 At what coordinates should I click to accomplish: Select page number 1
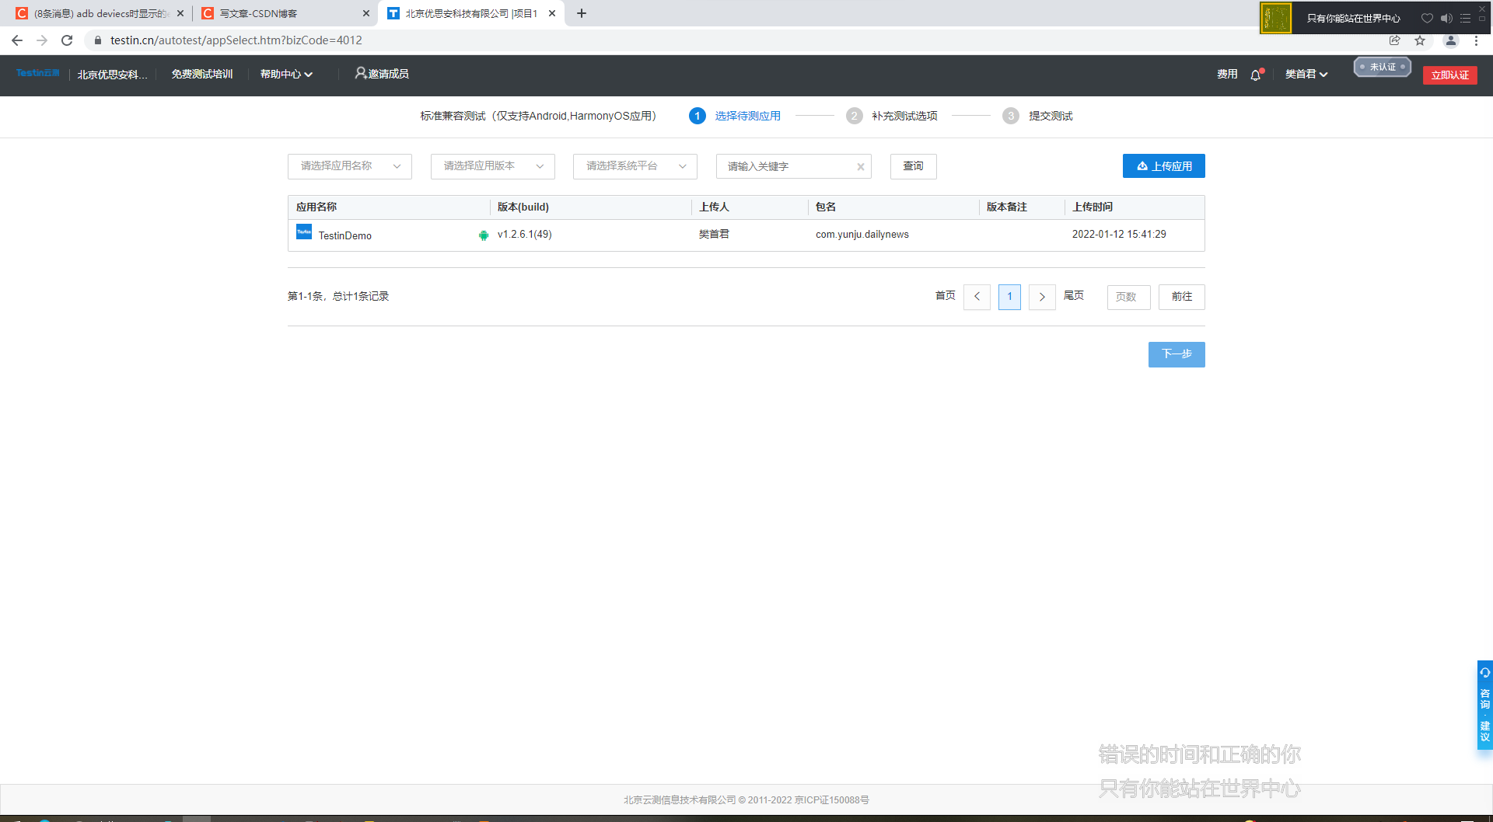(x=1009, y=297)
